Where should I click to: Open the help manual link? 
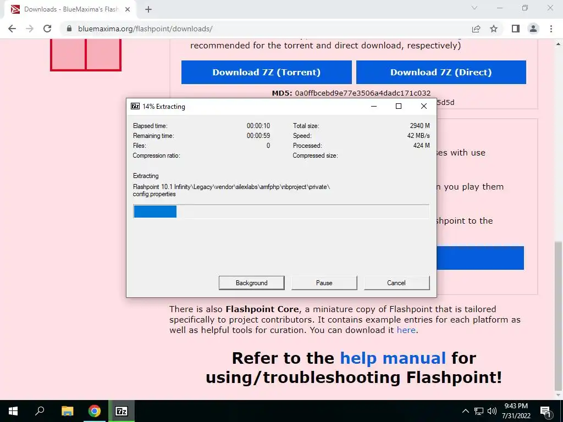[393, 358]
